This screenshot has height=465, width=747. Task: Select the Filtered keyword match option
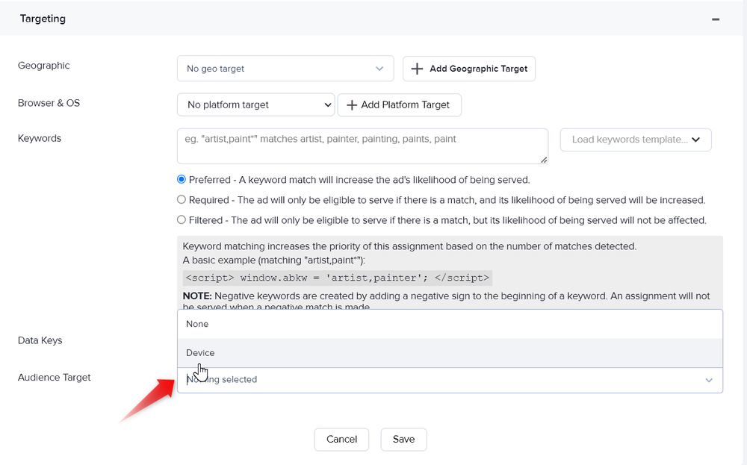(x=181, y=220)
